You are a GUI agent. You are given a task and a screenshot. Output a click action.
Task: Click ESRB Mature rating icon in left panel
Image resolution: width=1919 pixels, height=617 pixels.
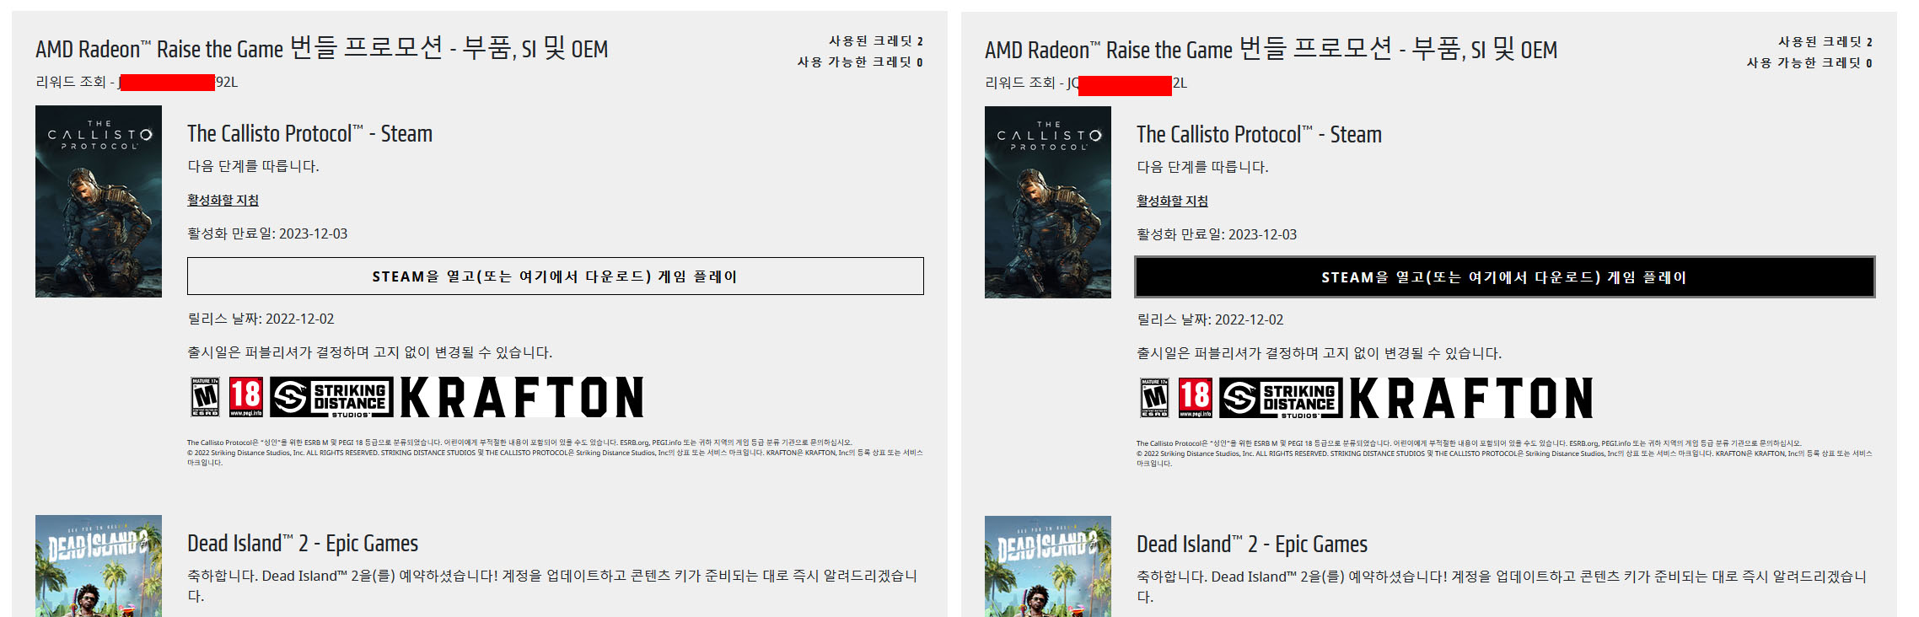[206, 397]
